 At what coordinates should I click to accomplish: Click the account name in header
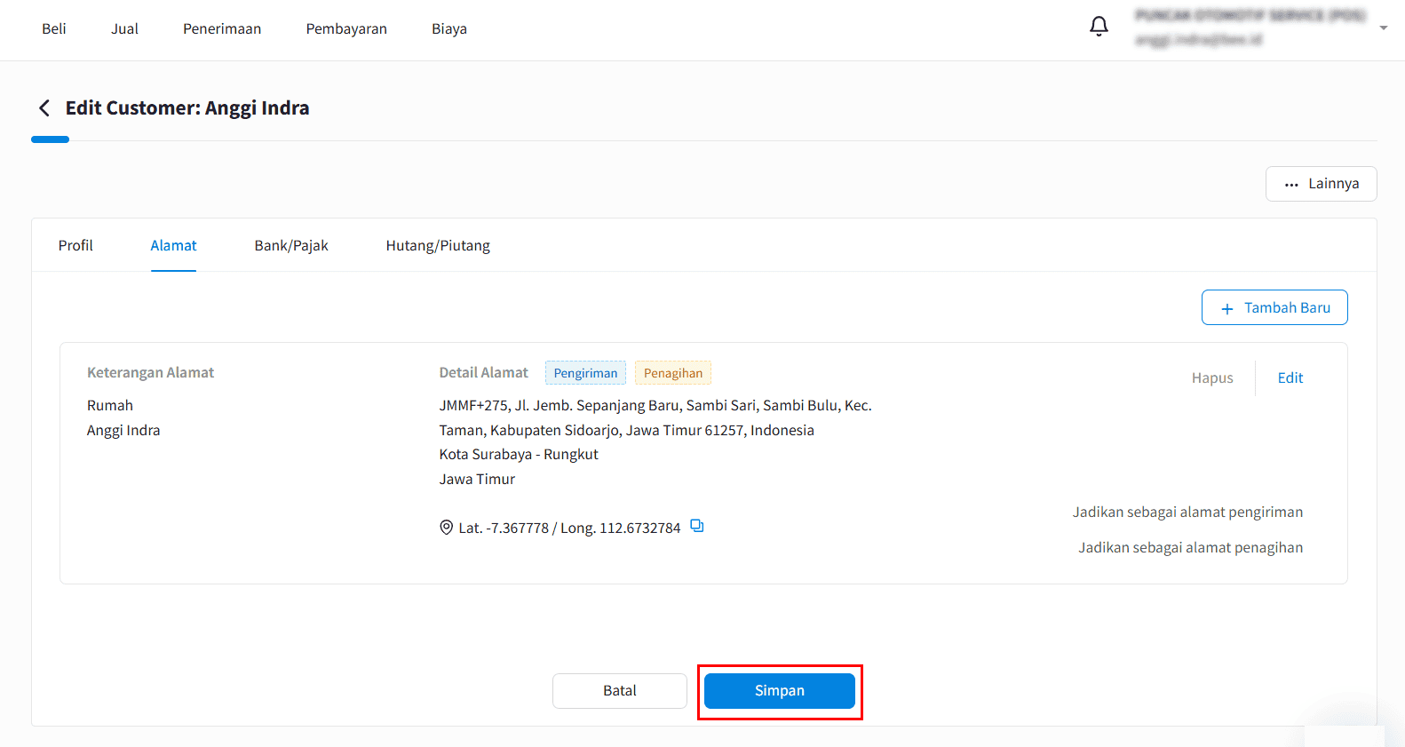[x=1250, y=15]
